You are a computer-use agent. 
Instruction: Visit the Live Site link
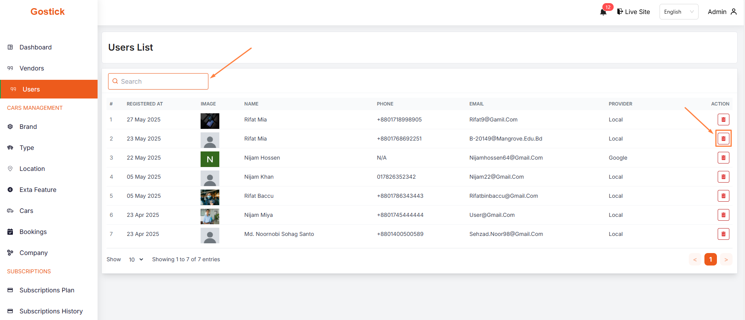[x=633, y=12]
